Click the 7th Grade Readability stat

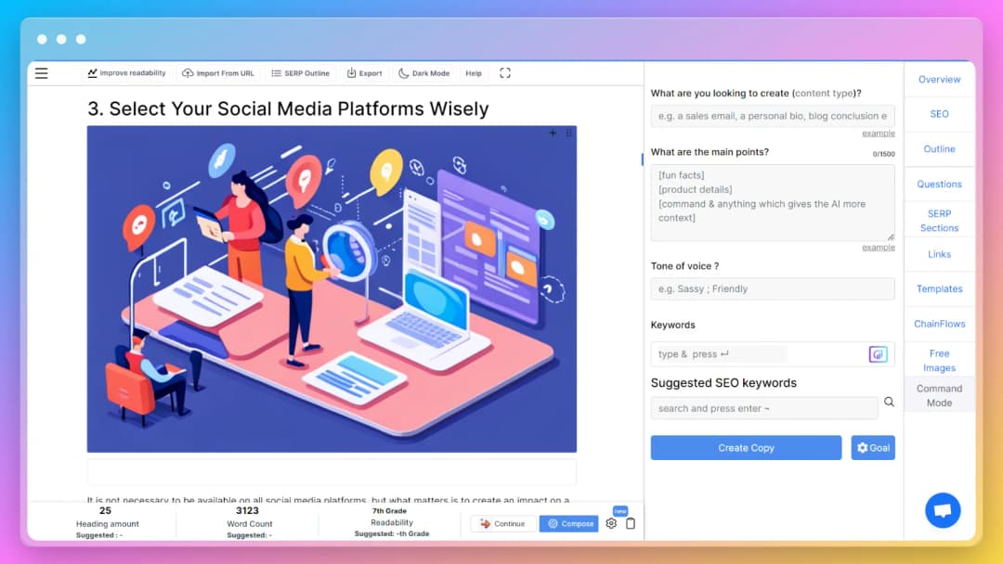tap(392, 522)
